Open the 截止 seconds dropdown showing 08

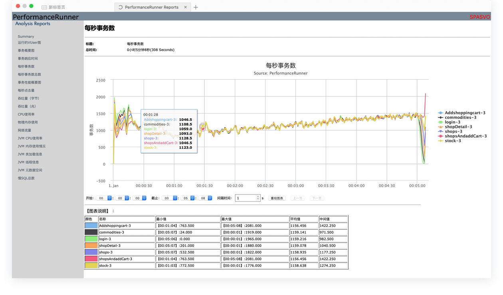click(206, 198)
